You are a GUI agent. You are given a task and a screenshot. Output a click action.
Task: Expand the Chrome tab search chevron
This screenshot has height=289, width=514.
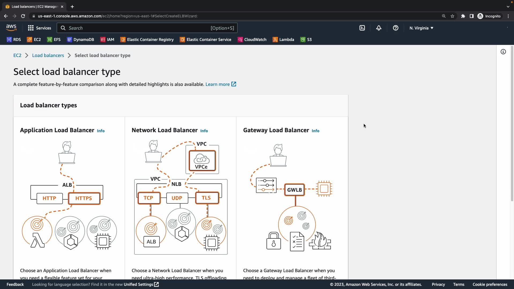[x=508, y=7]
